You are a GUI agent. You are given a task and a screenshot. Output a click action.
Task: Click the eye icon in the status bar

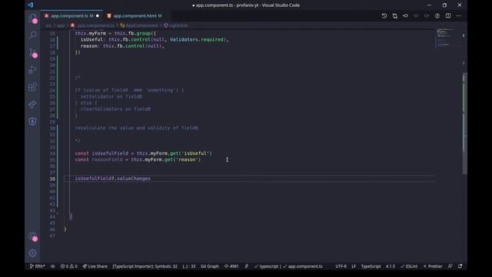click(x=53, y=266)
